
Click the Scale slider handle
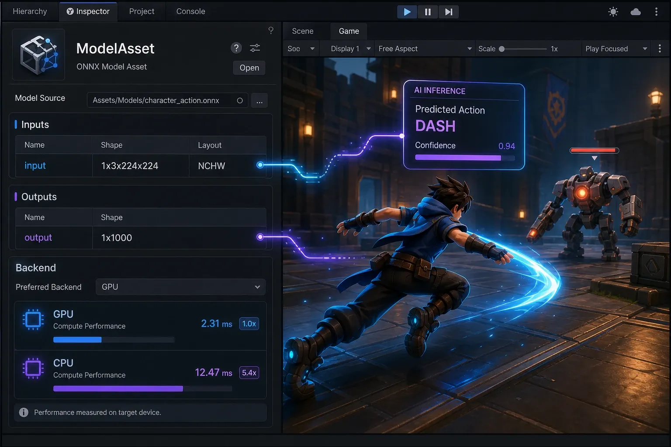(502, 49)
